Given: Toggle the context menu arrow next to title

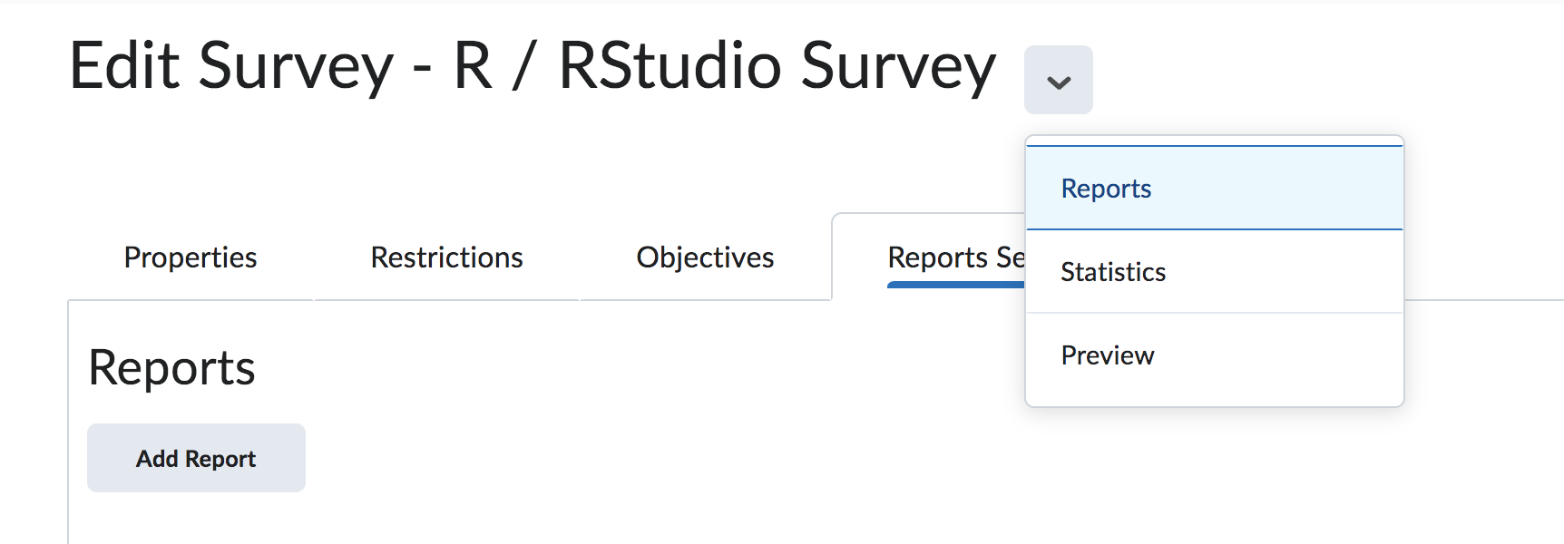Looking at the screenshot, I should [x=1058, y=81].
